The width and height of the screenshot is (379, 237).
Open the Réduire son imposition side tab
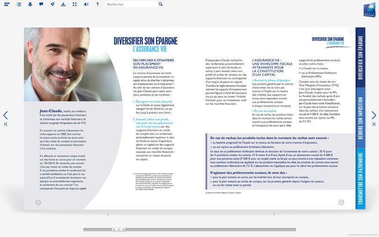point(360,118)
